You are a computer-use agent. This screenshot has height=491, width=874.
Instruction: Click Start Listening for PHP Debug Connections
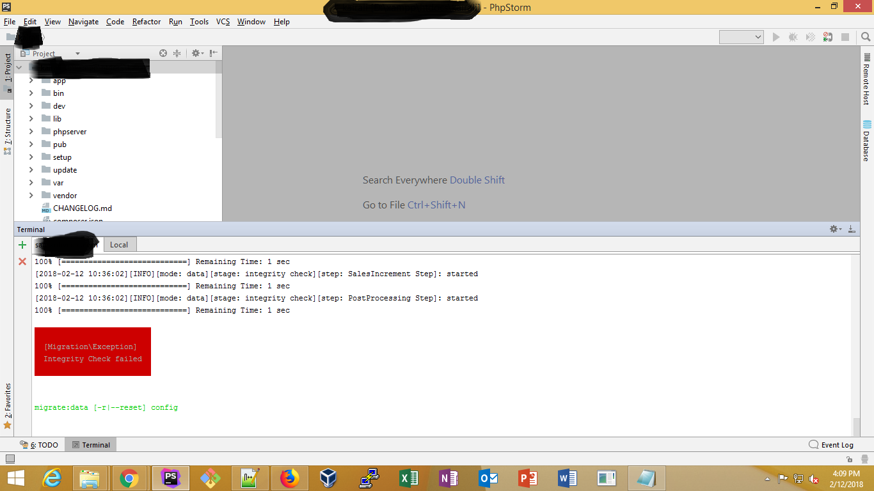pos(828,37)
